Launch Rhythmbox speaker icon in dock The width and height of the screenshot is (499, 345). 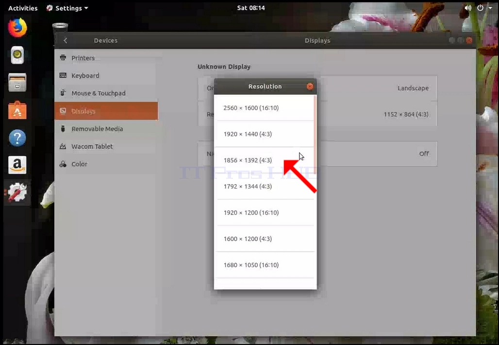(x=17, y=55)
